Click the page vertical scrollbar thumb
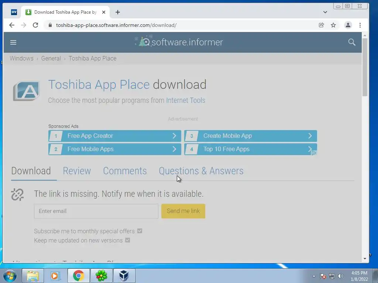 click(365, 67)
